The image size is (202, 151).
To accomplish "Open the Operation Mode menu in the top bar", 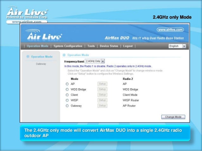I will point(37,46).
